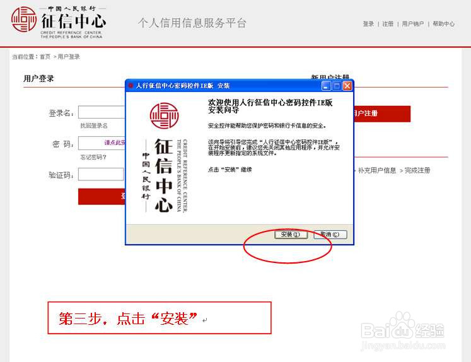
Task: Click the red 用户注册 button
Action: [382, 114]
